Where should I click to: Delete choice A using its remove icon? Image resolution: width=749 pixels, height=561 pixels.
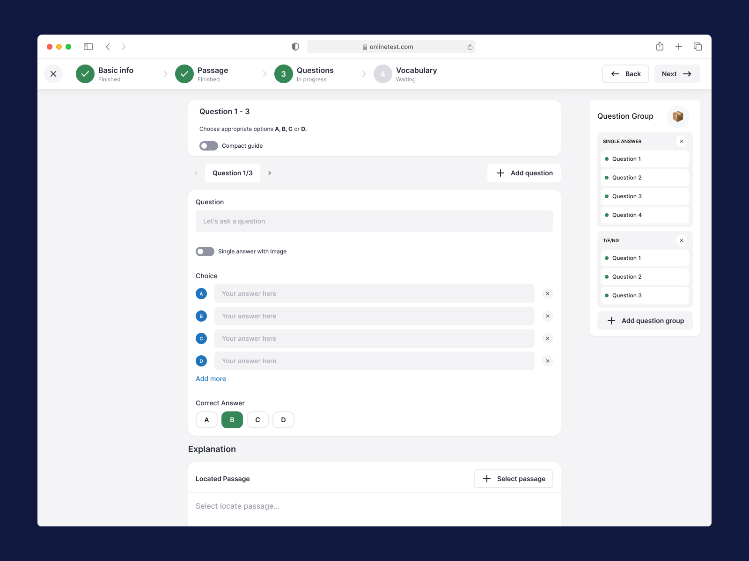pyautogui.click(x=547, y=294)
